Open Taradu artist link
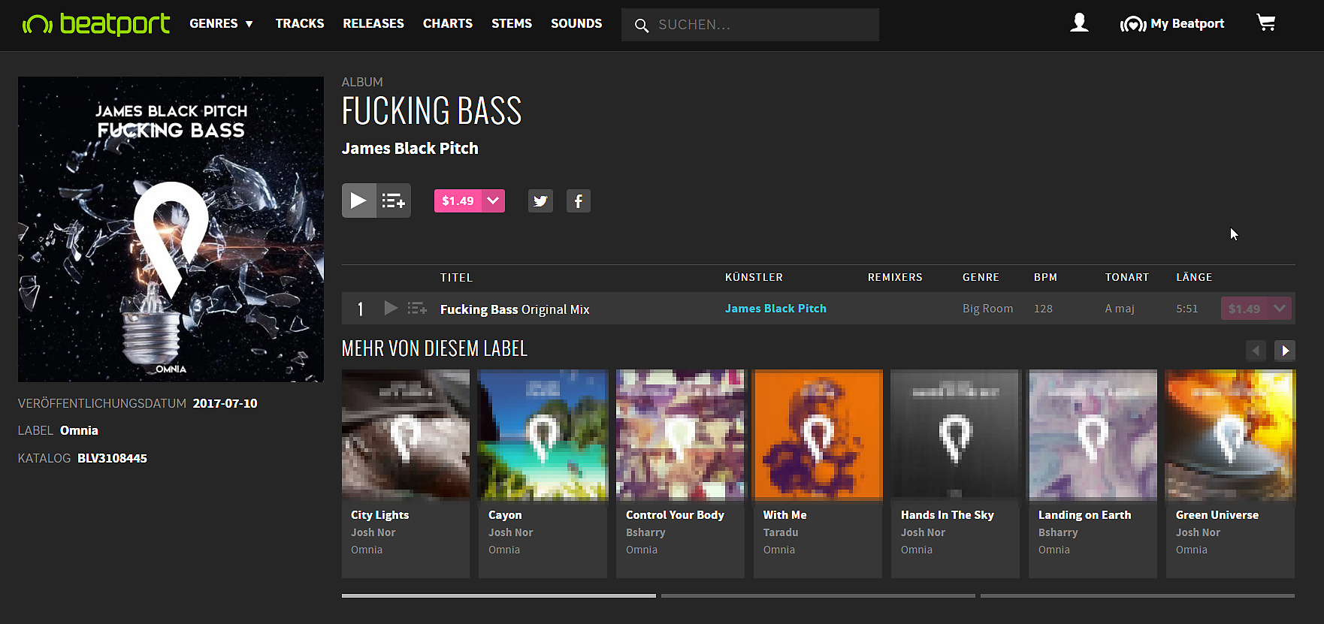Screen dimensions: 1324x624 pyautogui.click(x=781, y=532)
